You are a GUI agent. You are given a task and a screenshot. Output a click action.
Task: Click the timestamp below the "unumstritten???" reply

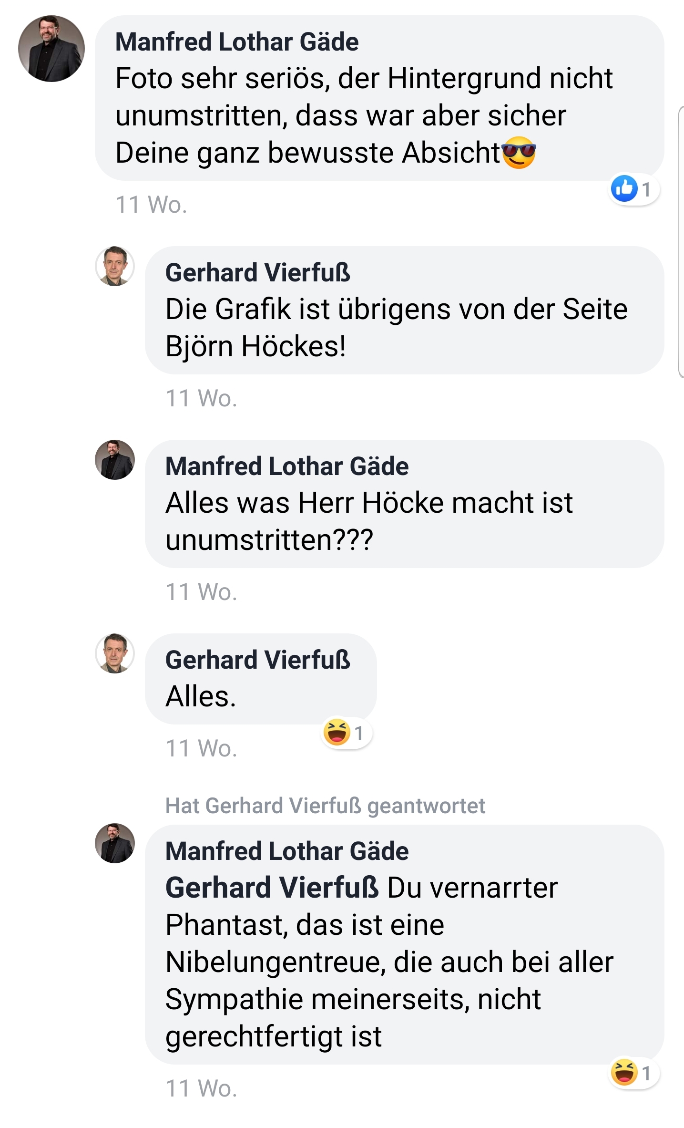pos(201,592)
